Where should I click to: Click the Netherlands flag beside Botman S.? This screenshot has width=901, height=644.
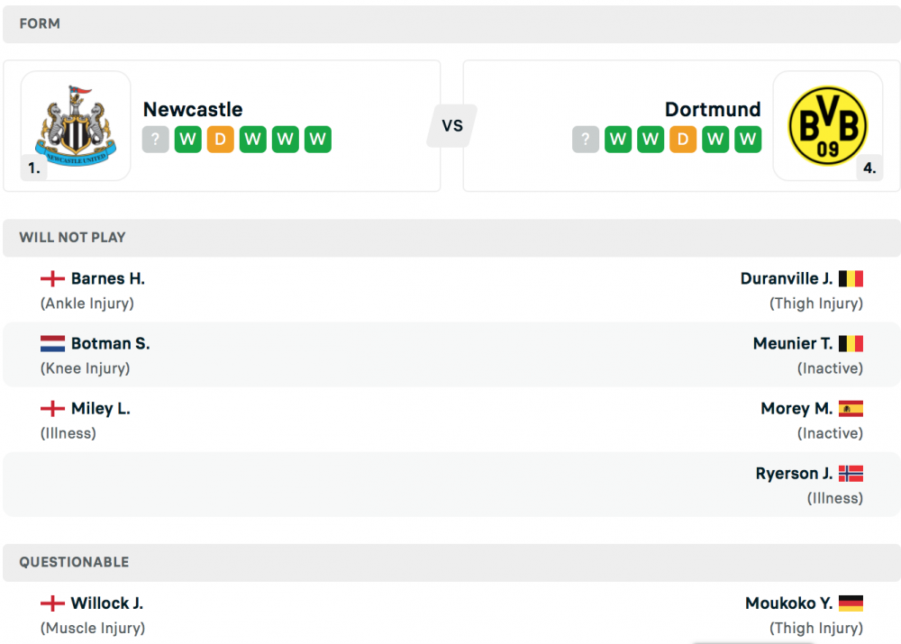pos(52,343)
